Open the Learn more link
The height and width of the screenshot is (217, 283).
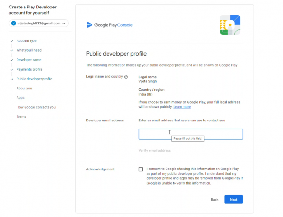[x=182, y=107]
